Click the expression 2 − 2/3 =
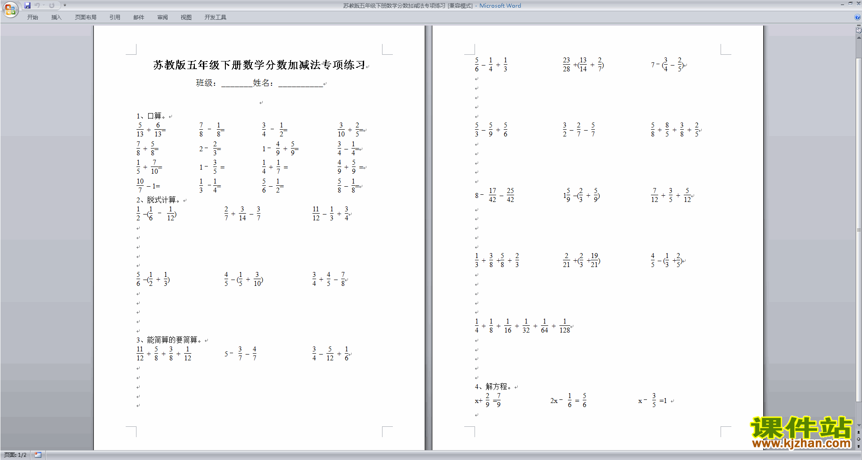862x460 pixels. [210, 148]
